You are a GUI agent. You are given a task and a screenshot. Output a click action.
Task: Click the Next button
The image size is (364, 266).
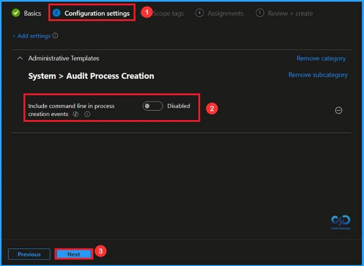(74, 254)
